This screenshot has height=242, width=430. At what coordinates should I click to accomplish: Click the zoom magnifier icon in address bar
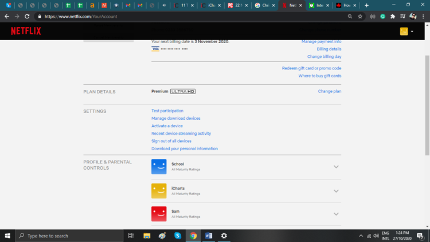tap(350, 17)
